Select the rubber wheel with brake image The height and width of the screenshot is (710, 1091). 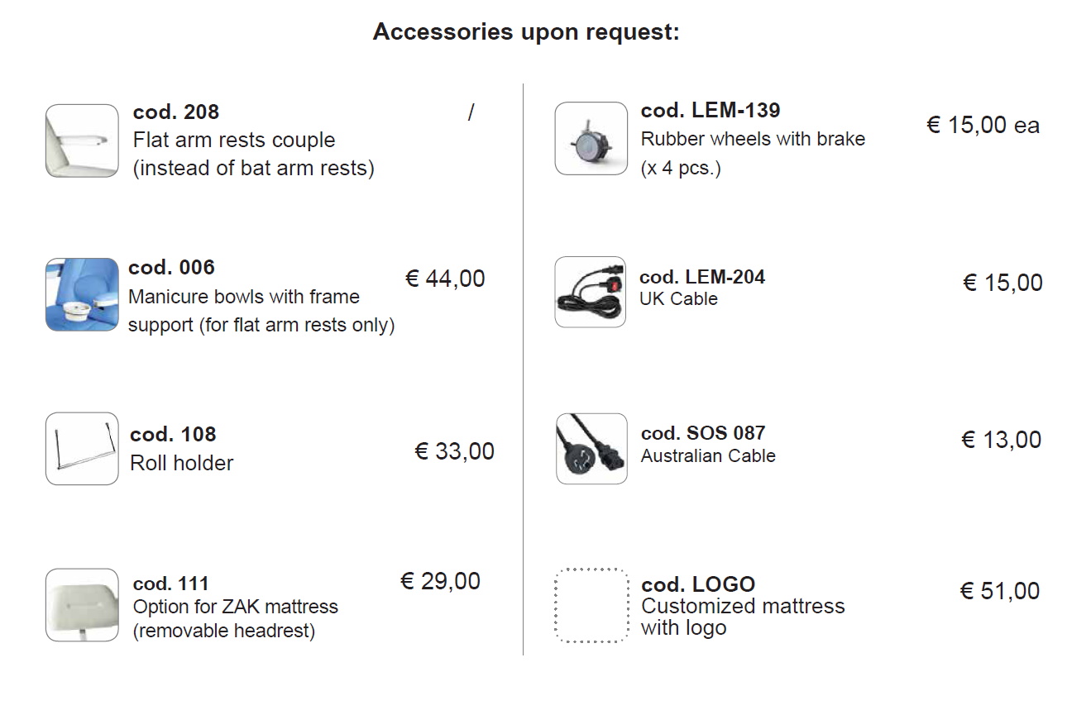[591, 139]
